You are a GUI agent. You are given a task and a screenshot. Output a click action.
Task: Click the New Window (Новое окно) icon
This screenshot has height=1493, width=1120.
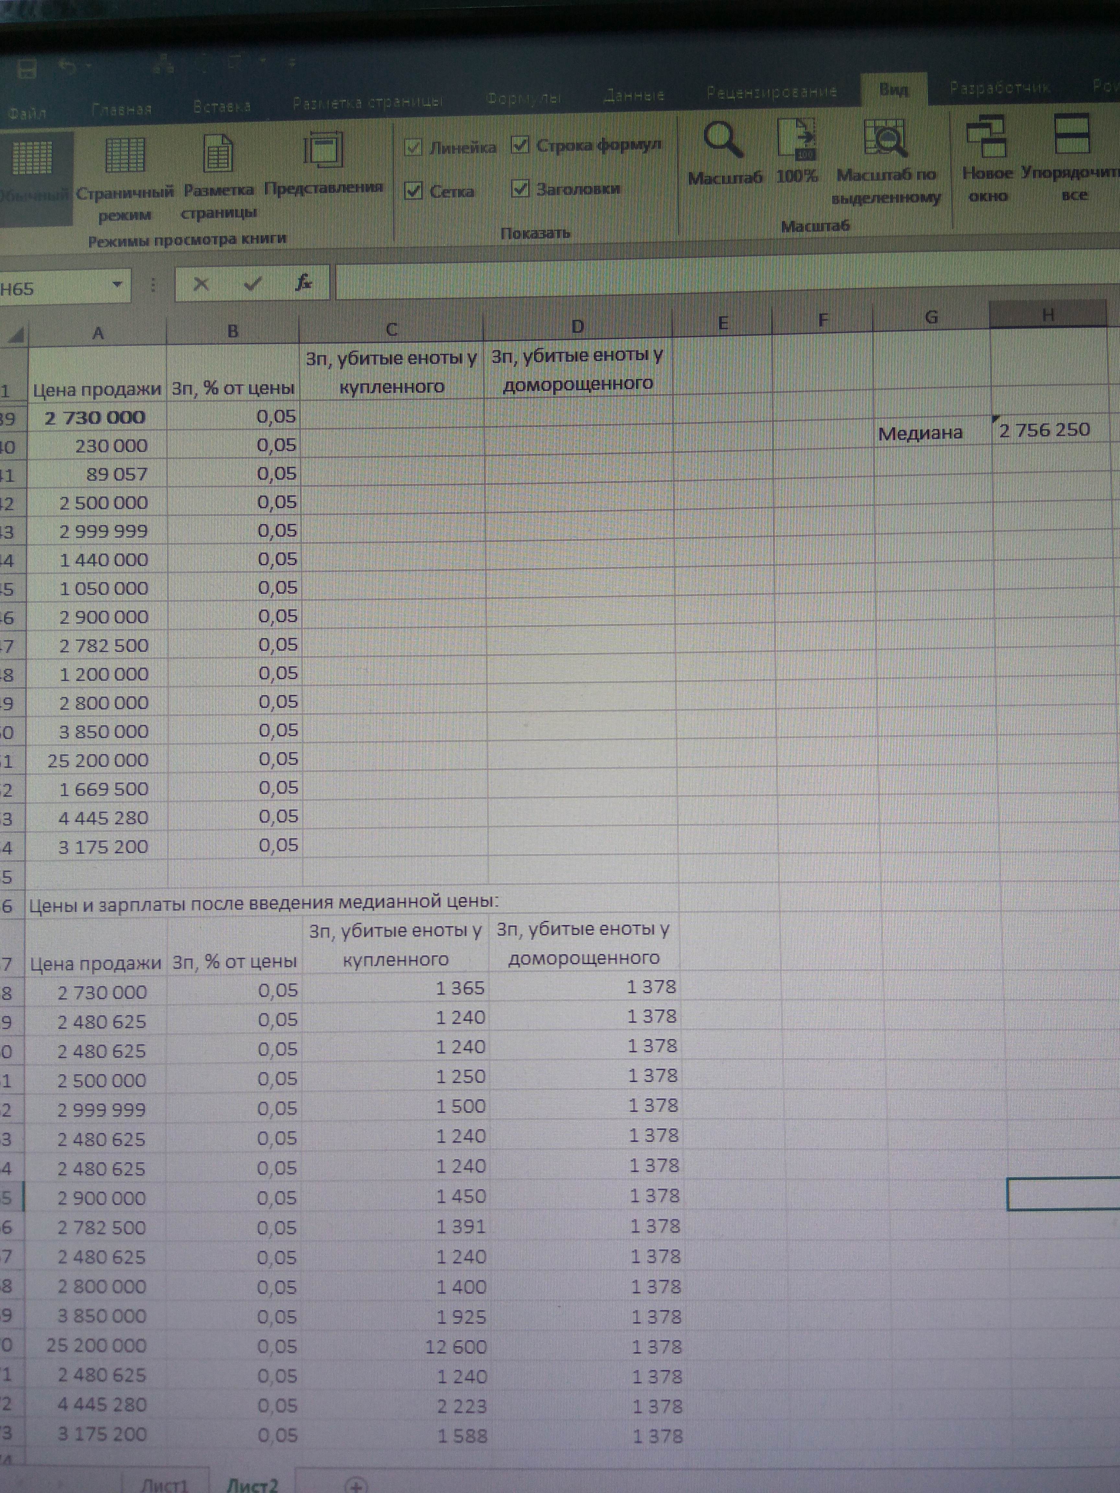coord(986,137)
